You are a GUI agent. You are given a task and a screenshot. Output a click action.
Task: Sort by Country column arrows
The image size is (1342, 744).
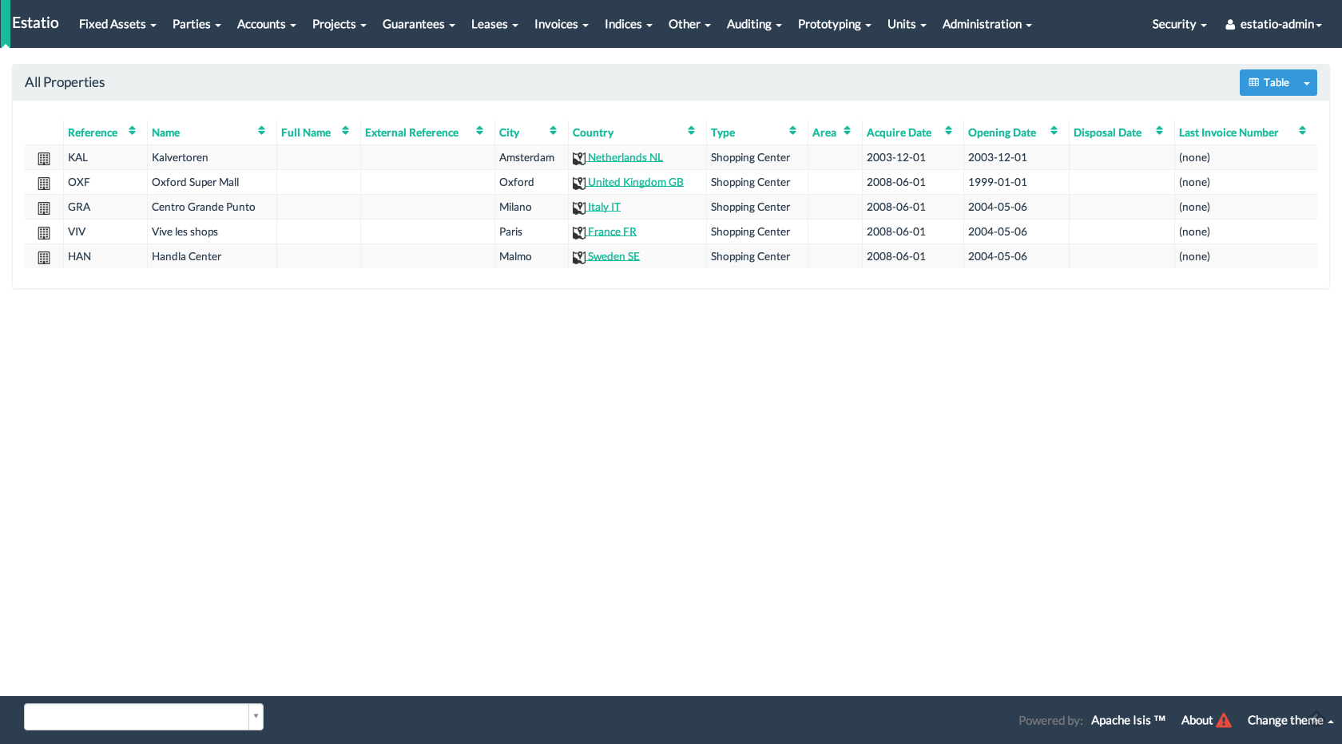click(691, 131)
